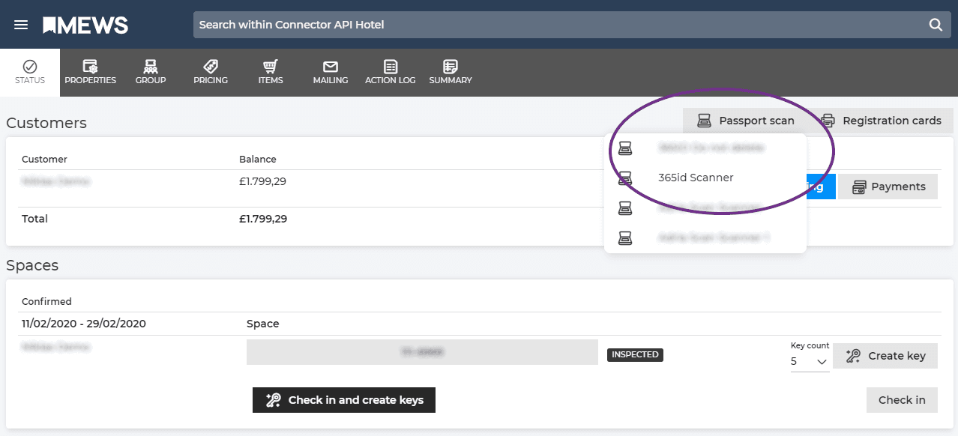Open the Items cart tab
This screenshot has height=436, width=958.
[x=271, y=73]
